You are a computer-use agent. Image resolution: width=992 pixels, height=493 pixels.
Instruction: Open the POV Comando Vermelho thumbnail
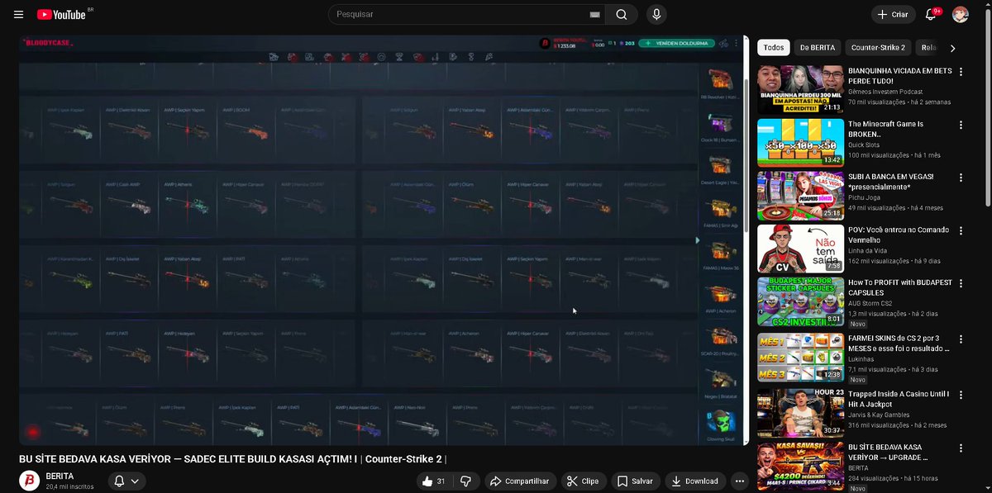point(800,248)
